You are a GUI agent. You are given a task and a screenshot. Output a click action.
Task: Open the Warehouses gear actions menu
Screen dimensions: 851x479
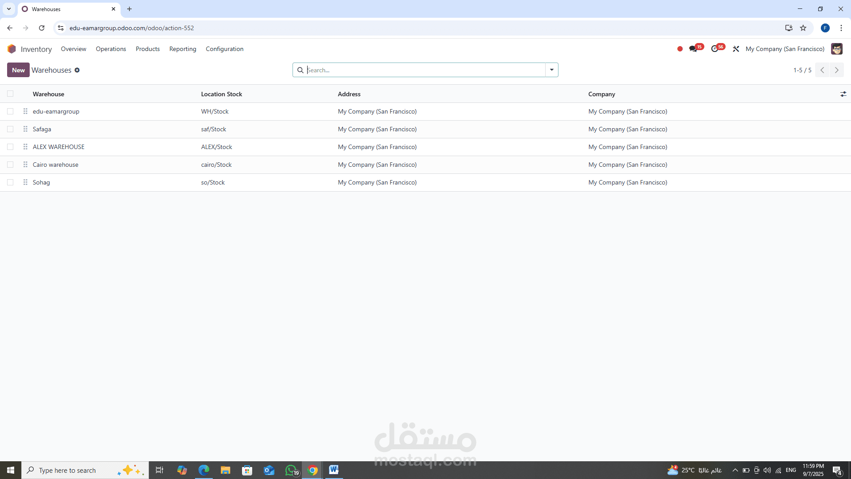(x=77, y=70)
